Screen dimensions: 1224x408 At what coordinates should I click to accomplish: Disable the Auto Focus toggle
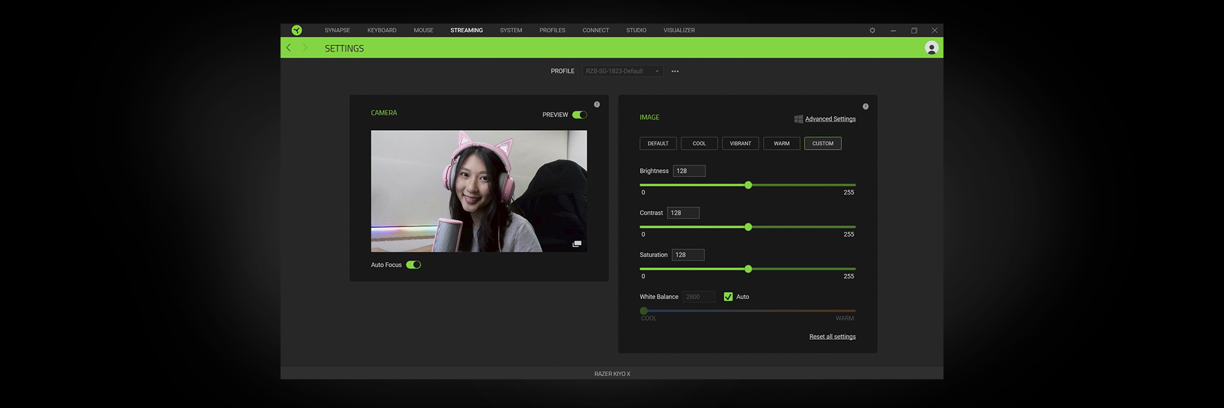(x=414, y=265)
